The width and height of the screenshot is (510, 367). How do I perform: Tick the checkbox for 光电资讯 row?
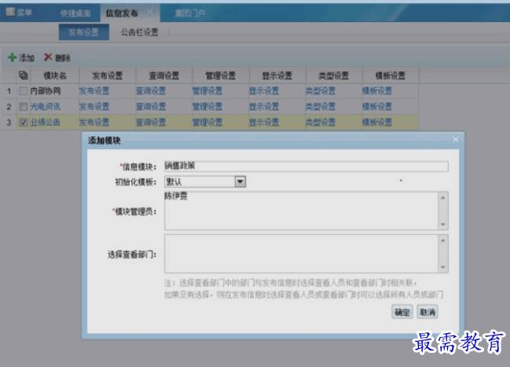(23, 106)
